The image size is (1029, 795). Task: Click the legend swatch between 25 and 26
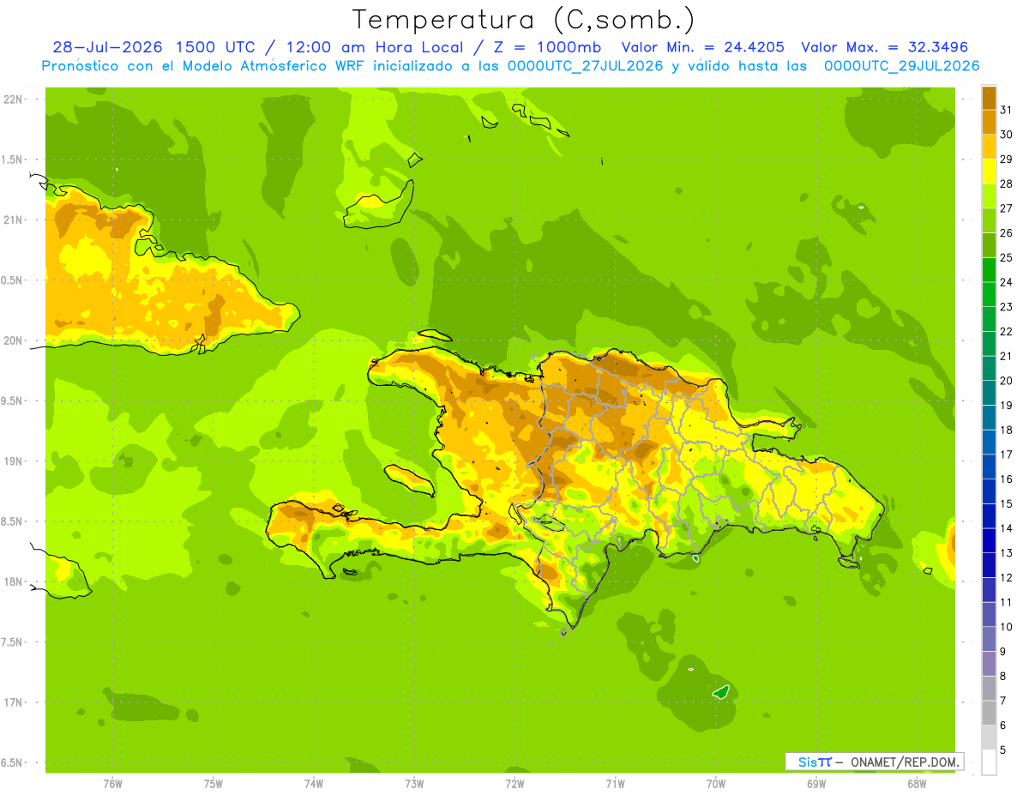click(990, 244)
